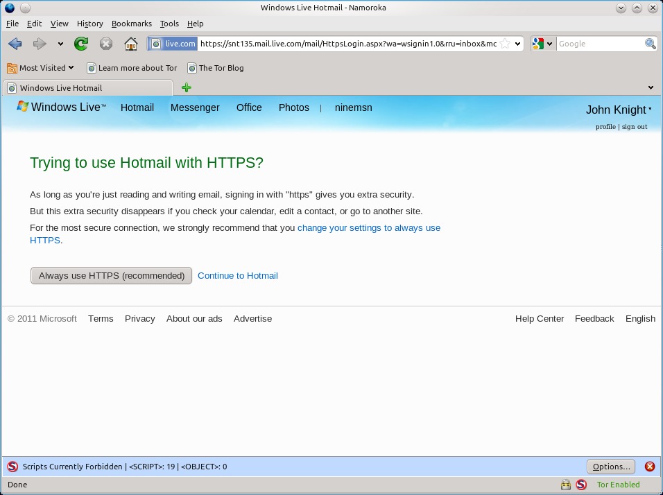Click the Home icon in the toolbar

(x=130, y=44)
